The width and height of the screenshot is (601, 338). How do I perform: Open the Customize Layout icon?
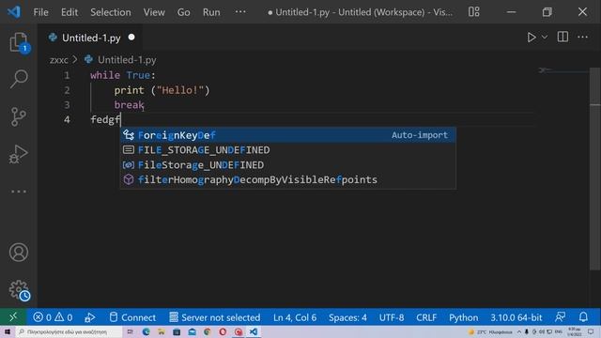tap(473, 12)
